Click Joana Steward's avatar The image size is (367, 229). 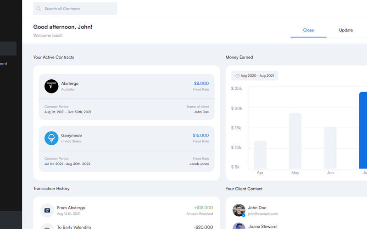tap(239, 226)
